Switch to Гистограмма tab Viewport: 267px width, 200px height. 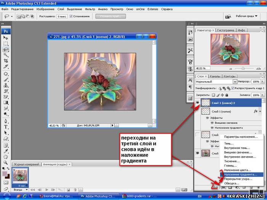click(x=226, y=30)
